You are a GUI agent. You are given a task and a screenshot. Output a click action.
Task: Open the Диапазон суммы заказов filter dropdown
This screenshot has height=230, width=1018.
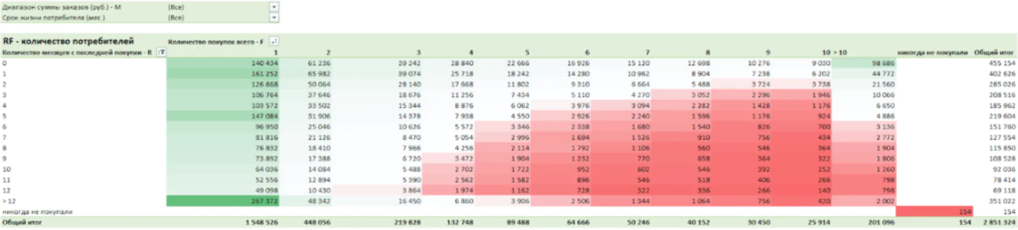pyautogui.click(x=274, y=7)
